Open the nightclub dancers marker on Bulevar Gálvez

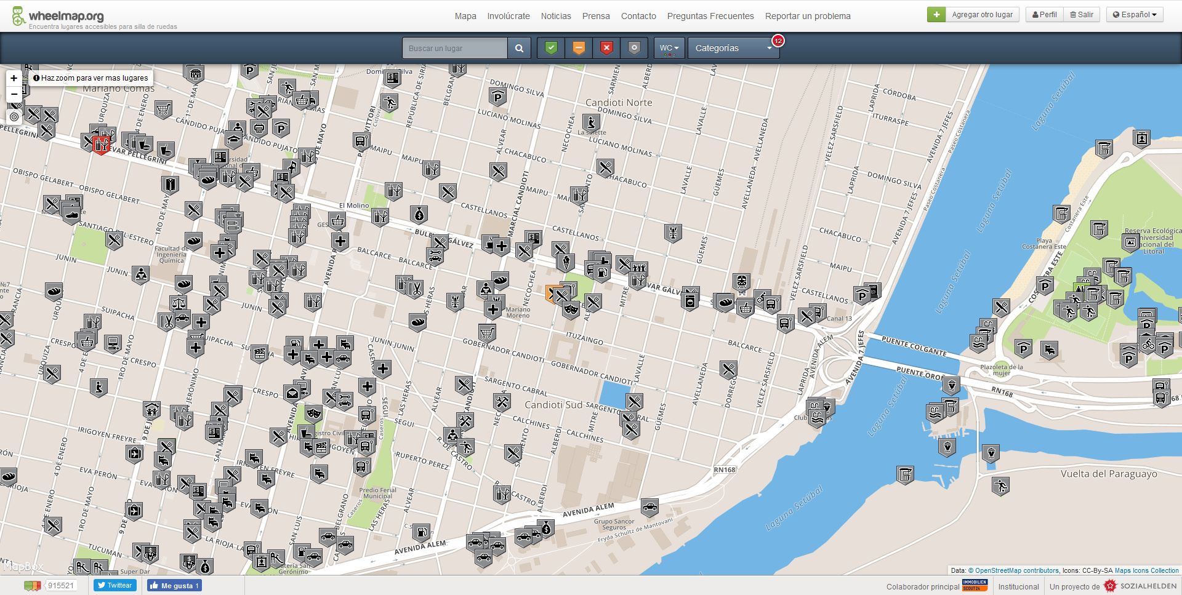pos(639,268)
